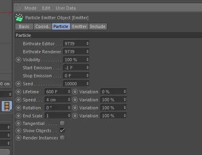Open the Edit menu
Image resolution: width=202 pixels, height=155 pixels.
click(46, 8)
